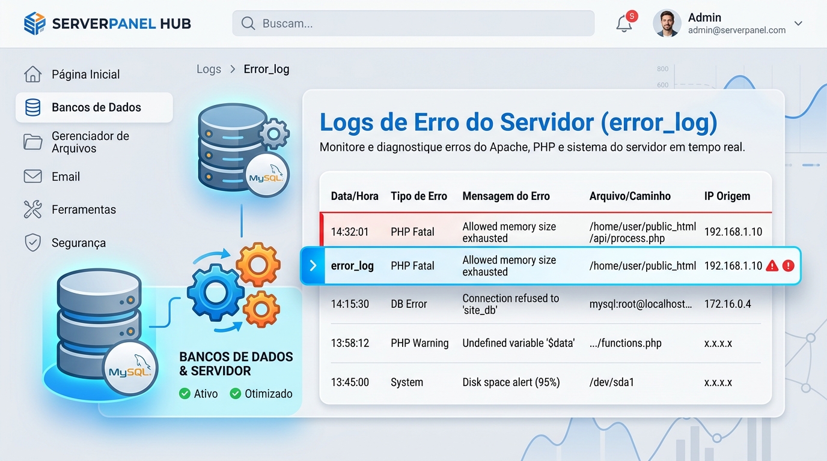Image resolution: width=827 pixels, height=461 pixels.
Task: Click the magnifier icon in search bar
Action: click(248, 23)
